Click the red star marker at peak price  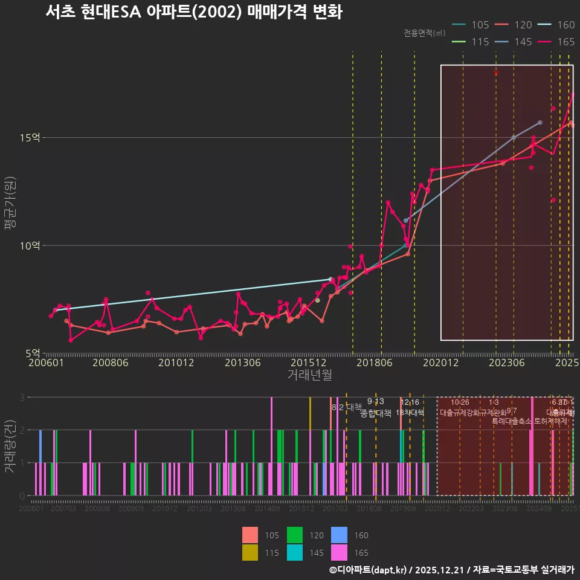point(496,73)
